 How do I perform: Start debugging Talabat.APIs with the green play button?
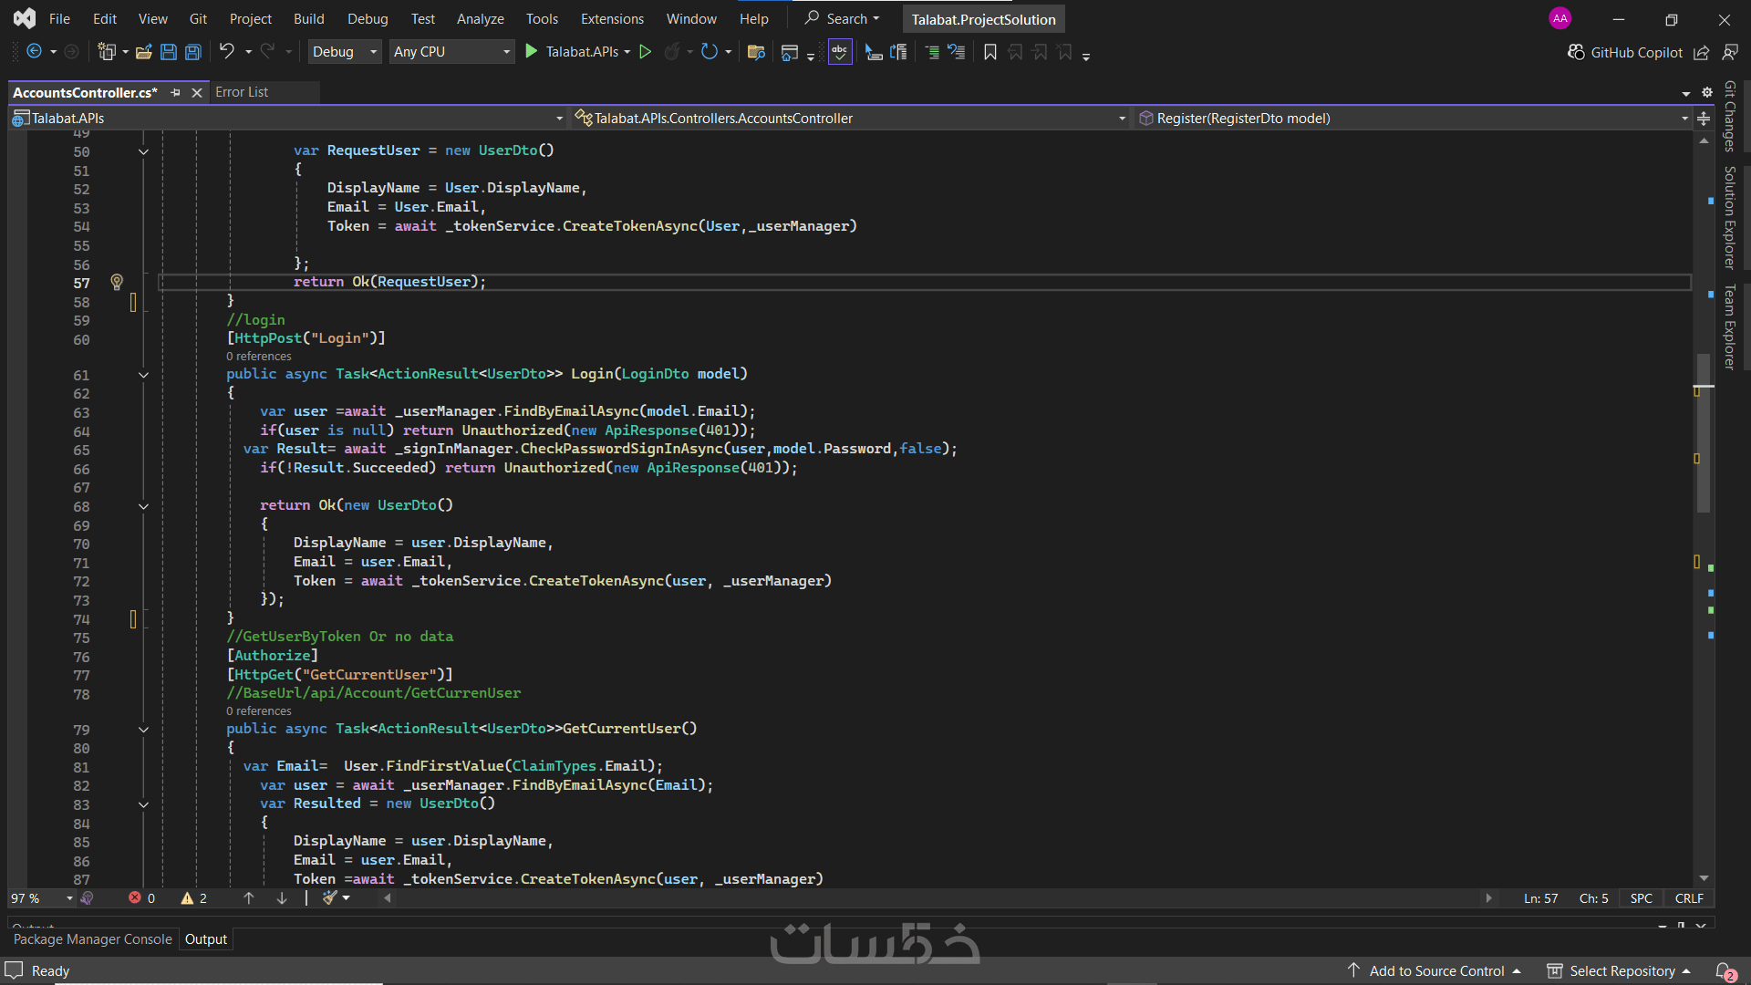tap(531, 52)
